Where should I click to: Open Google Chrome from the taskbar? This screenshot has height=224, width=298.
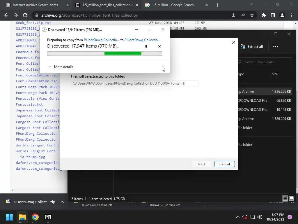pos(35,217)
